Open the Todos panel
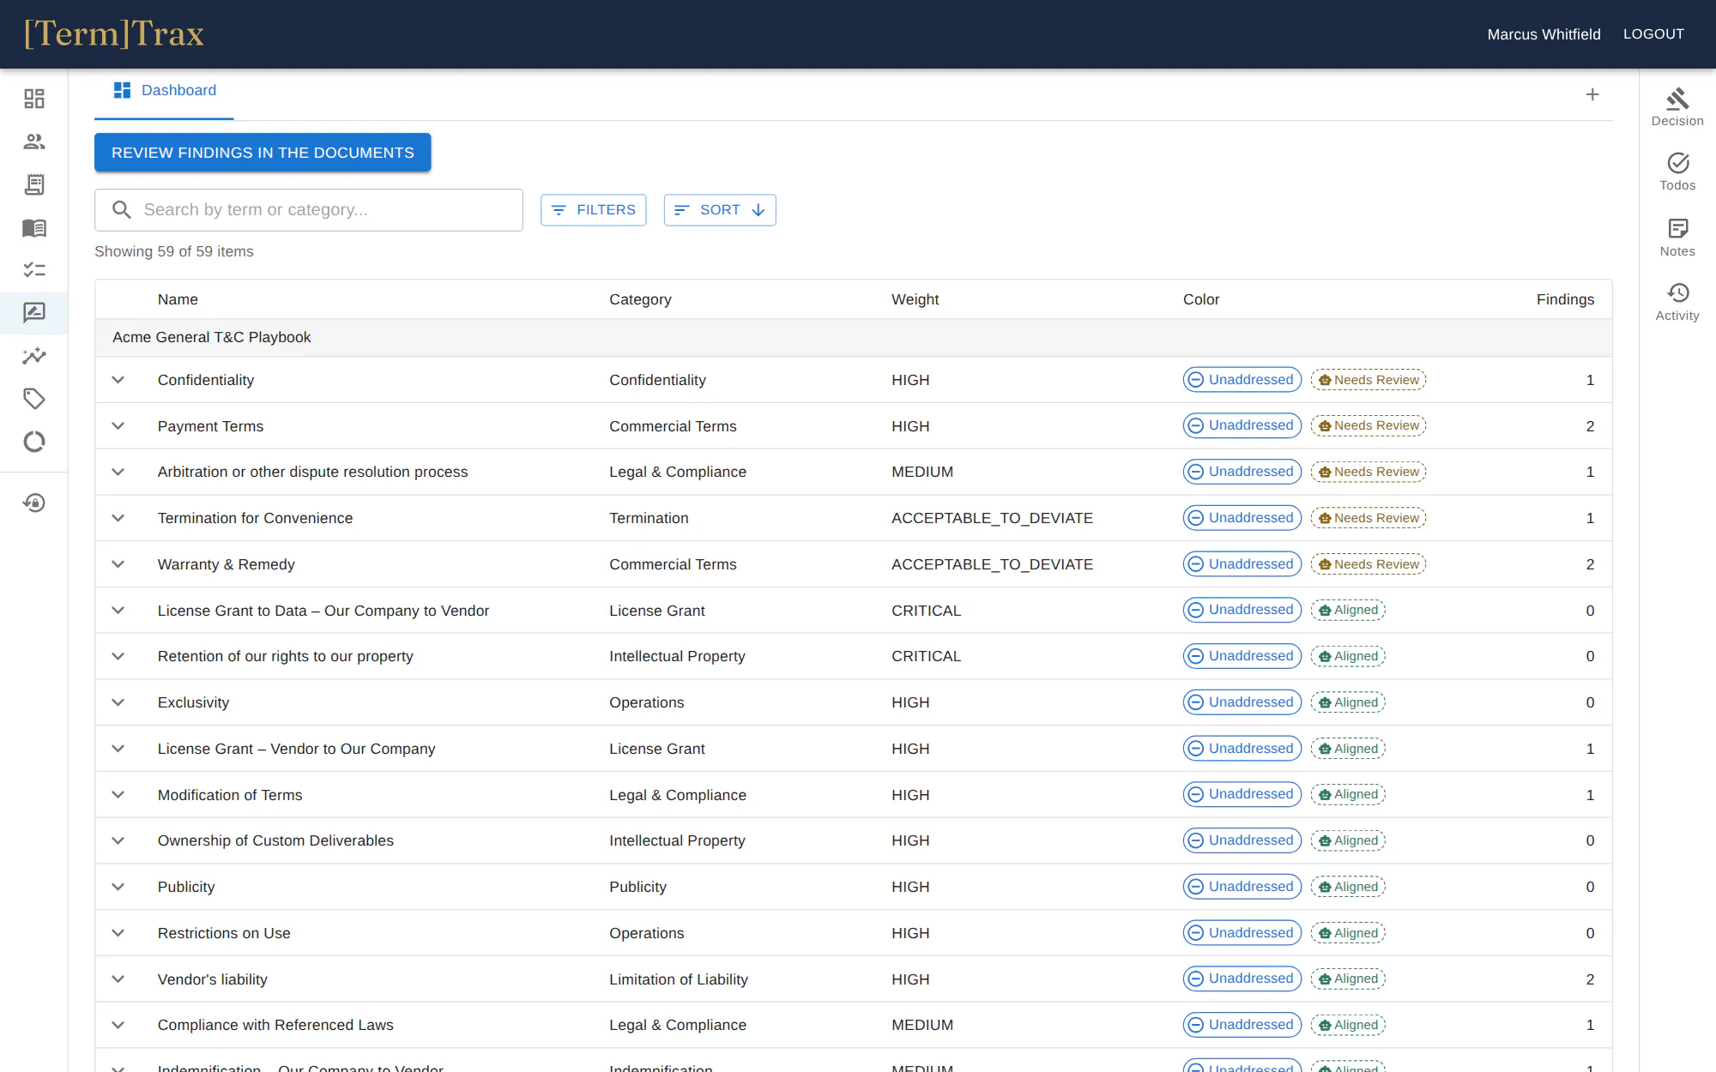The image size is (1716, 1072). (1677, 172)
